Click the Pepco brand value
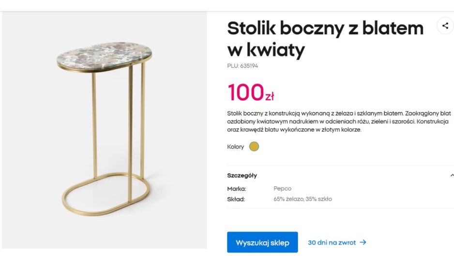 coord(282,188)
